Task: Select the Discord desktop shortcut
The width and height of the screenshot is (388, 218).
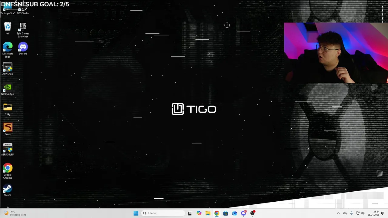Action: (x=23, y=48)
